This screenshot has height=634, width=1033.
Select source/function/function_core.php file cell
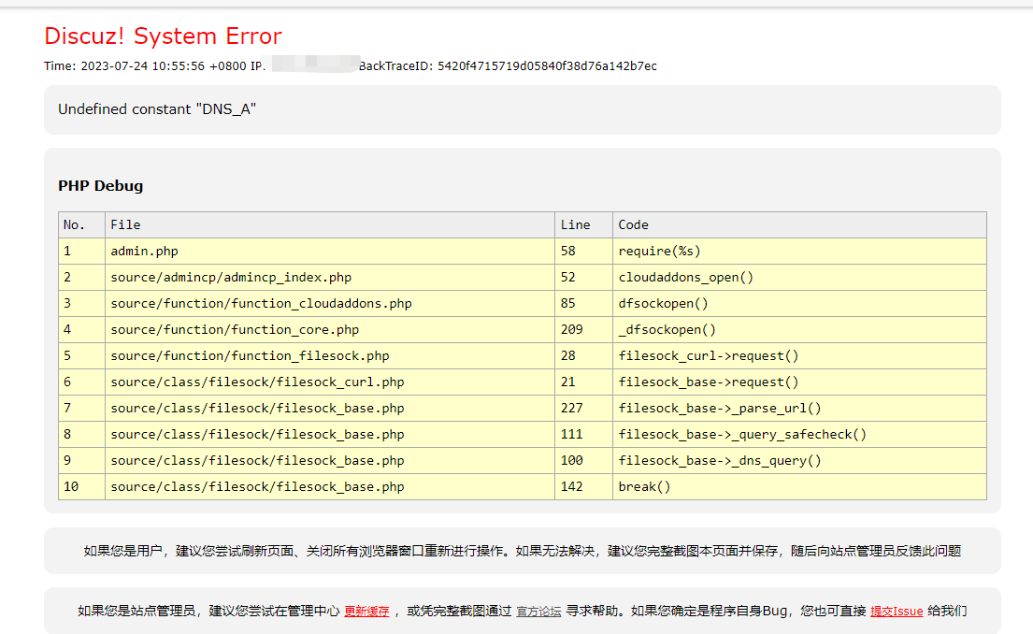(330, 329)
